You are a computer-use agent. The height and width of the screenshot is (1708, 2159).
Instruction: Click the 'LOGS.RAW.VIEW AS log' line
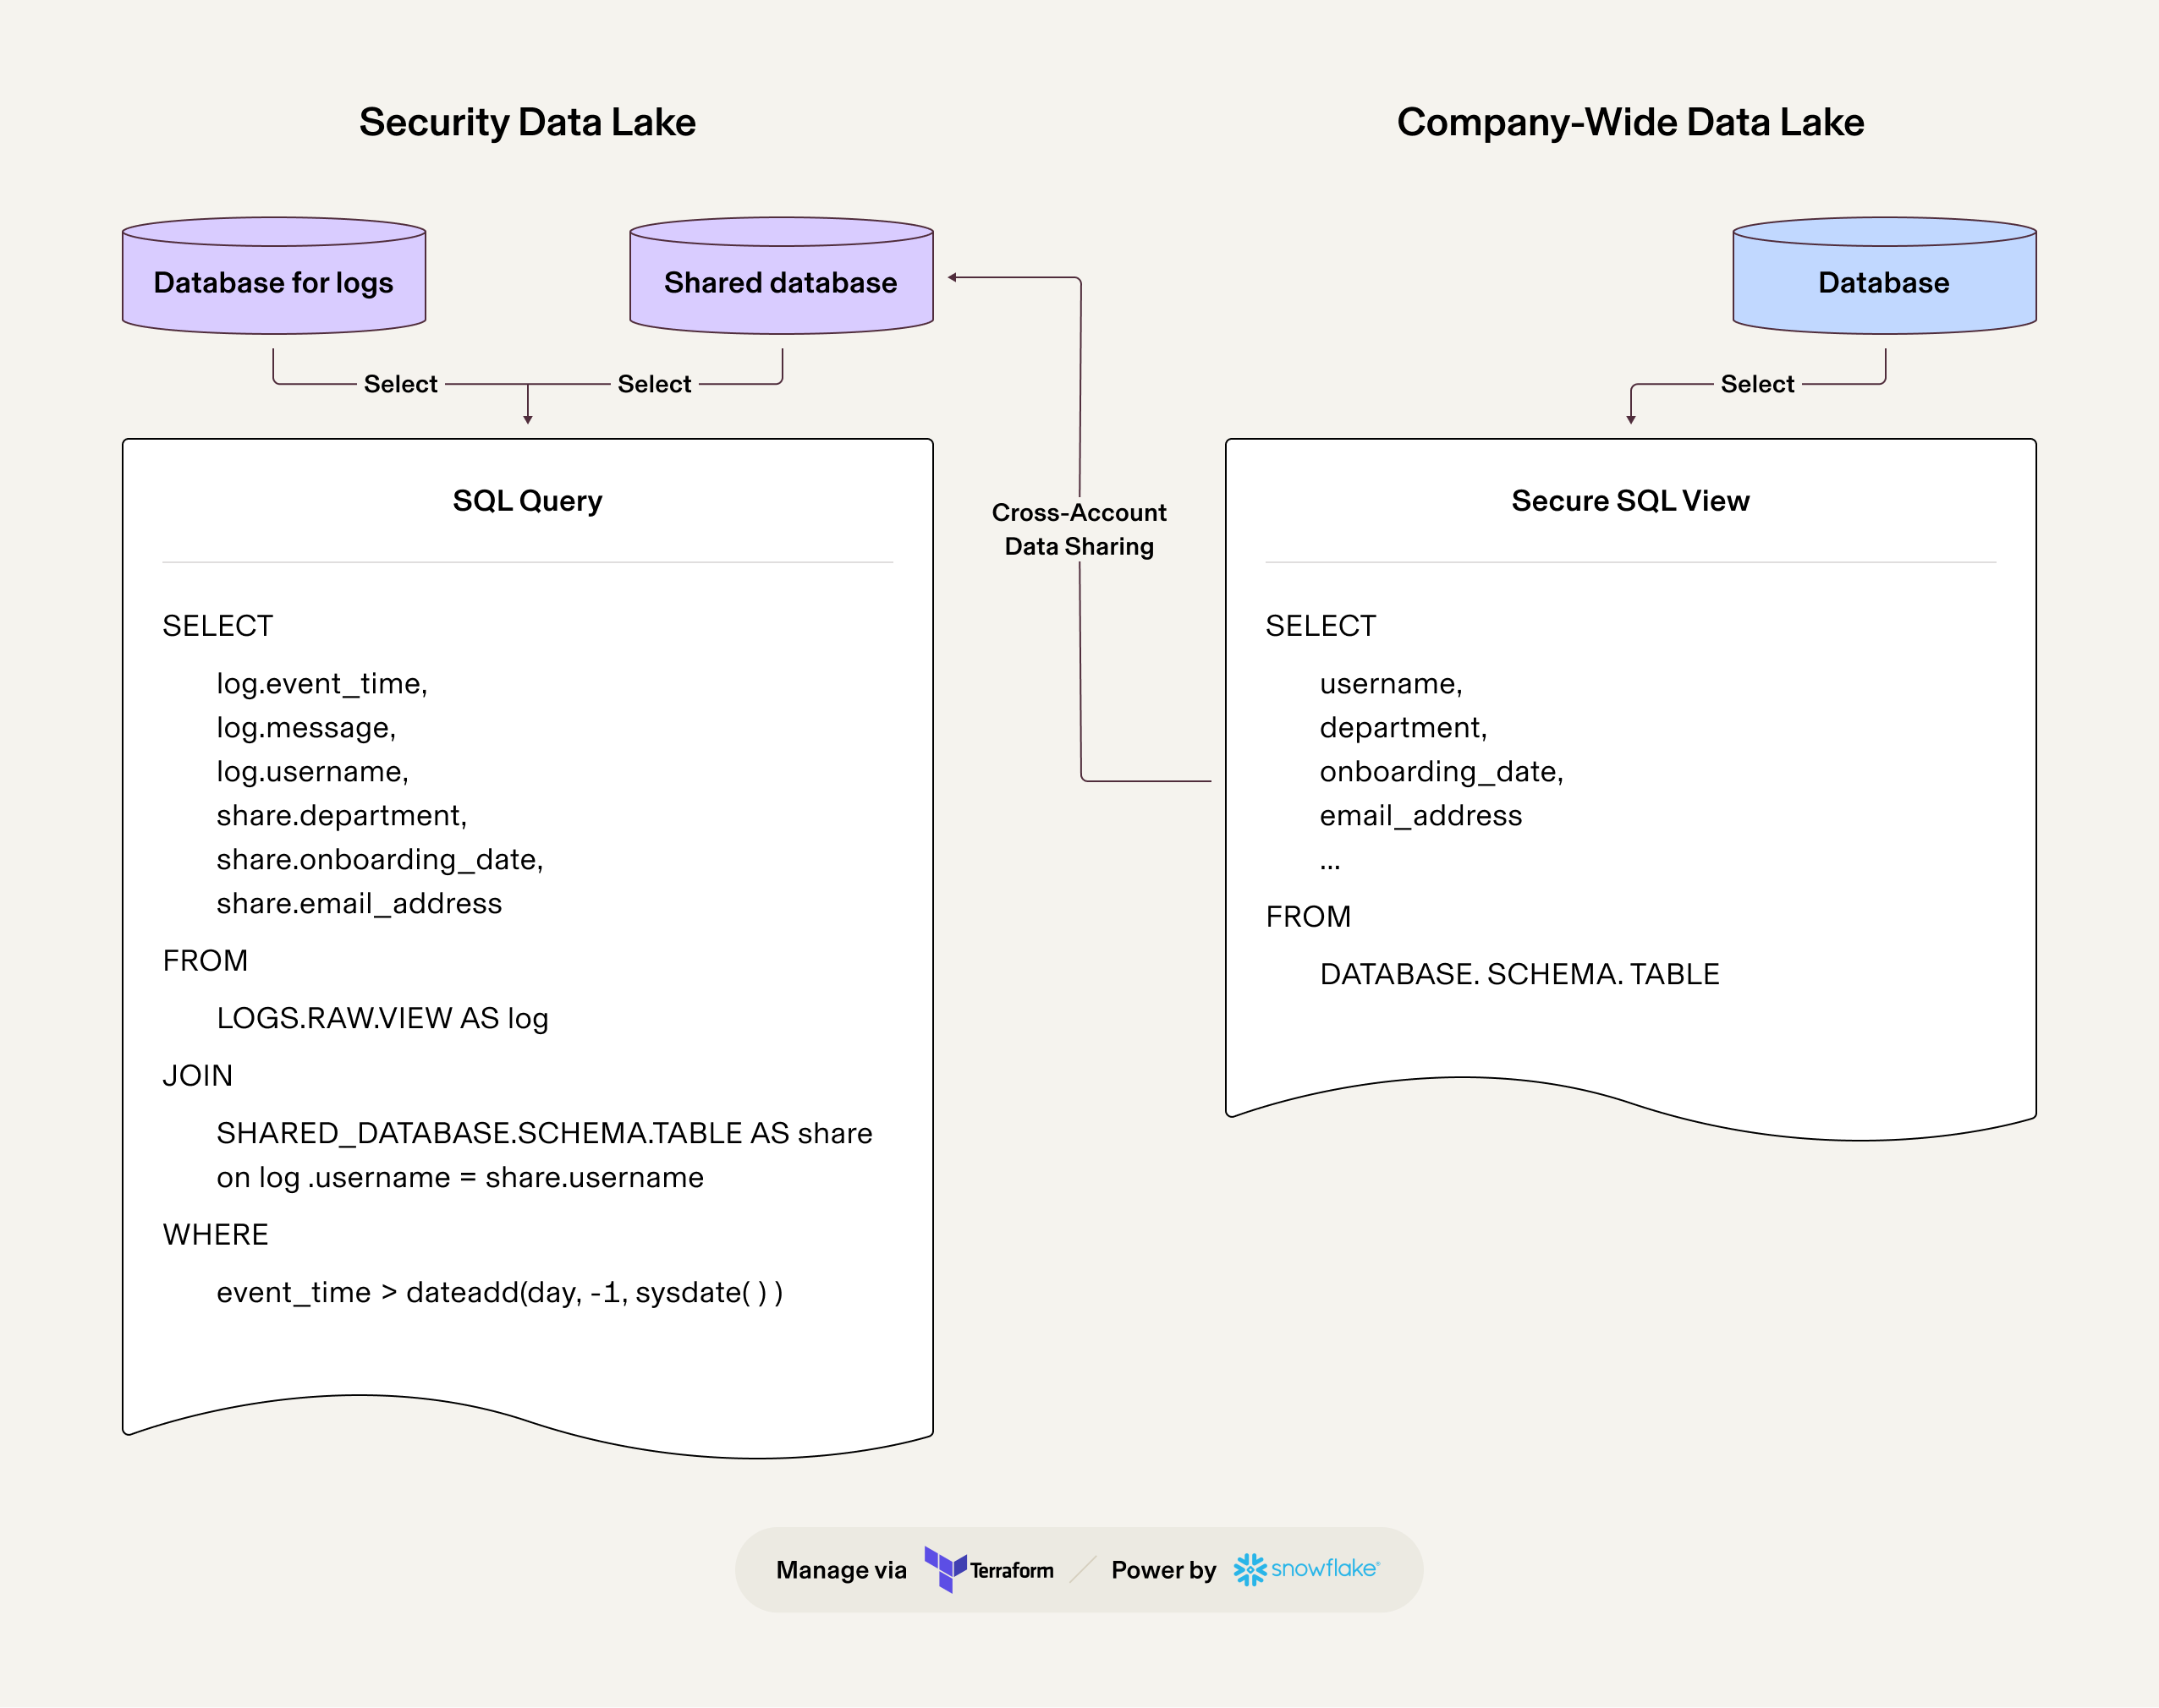click(382, 1018)
